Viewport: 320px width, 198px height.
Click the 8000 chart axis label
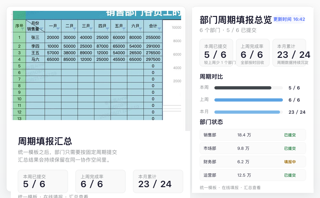pyautogui.click(x=177, y=41)
